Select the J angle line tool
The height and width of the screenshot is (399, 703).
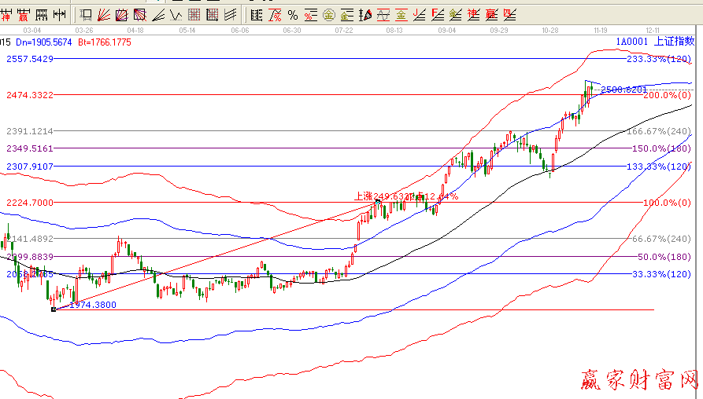pos(420,14)
